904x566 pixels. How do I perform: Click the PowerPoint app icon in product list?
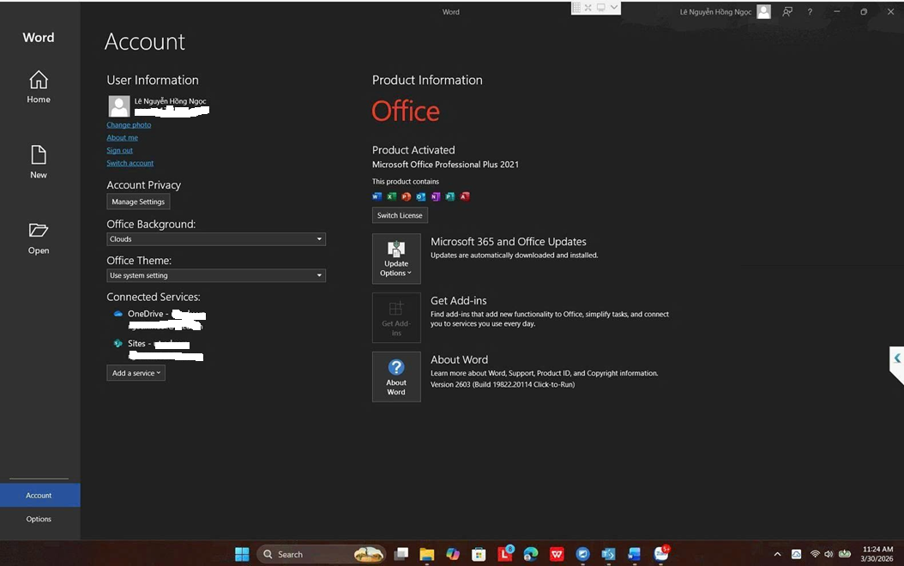406,196
